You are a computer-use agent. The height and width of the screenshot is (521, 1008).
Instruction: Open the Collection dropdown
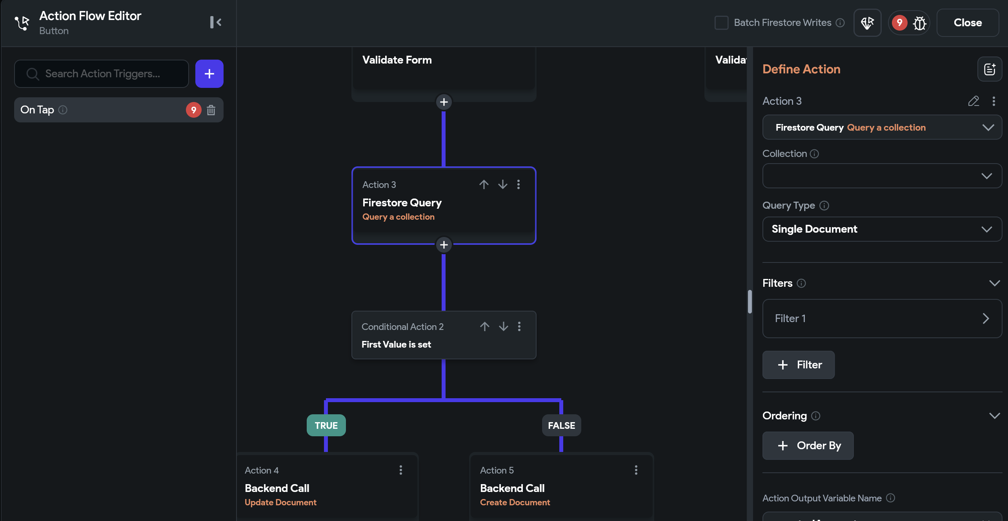pos(882,176)
